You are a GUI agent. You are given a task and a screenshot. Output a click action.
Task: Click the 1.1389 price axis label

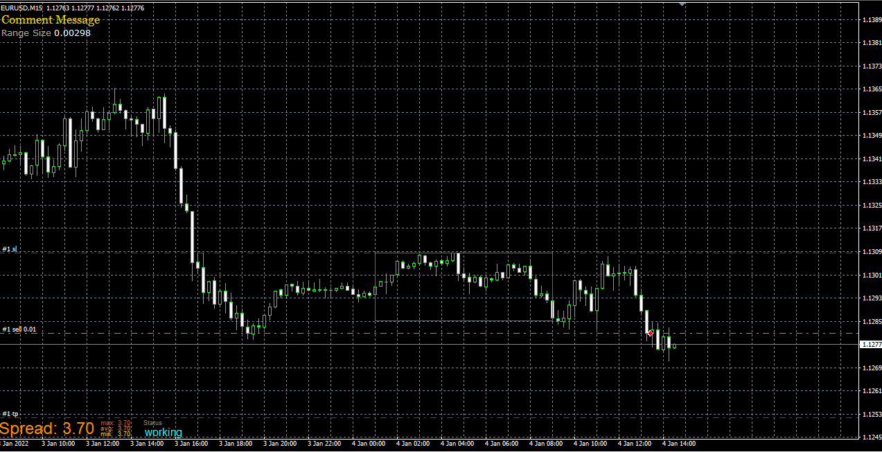tap(872, 20)
